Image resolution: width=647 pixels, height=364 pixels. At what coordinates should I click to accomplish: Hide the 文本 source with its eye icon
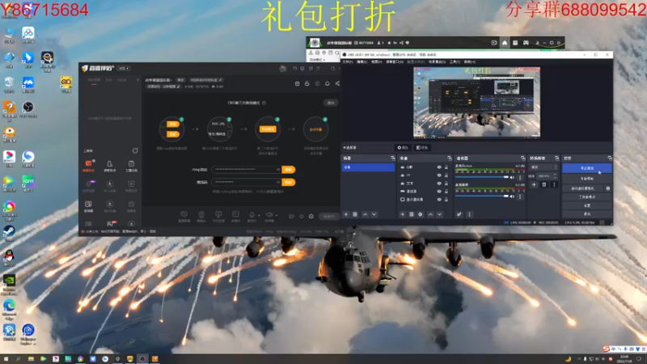[439, 184]
